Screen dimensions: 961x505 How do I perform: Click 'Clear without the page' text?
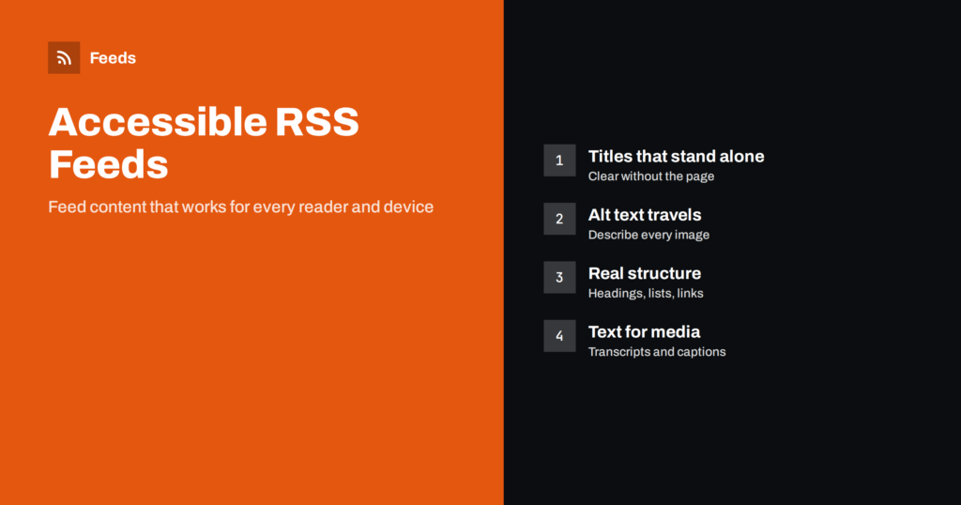point(651,176)
